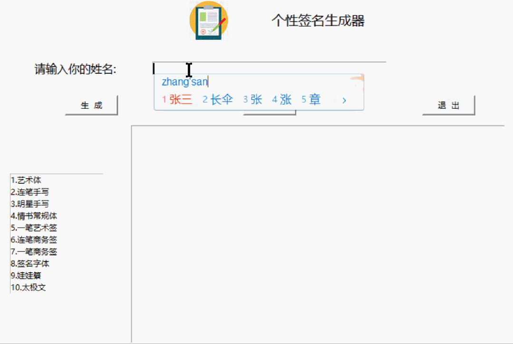The image size is (513, 344).
Task: Select the 9.娃娃篆 font style
Action: (x=27, y=276)
